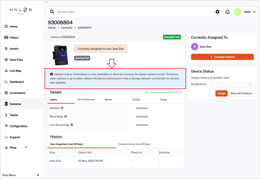Viewport: 260px width, 179px height.
Task: Click 'Last Updated 9 June 2025 10:43 am' text
Action: click(x=163, y=93)
